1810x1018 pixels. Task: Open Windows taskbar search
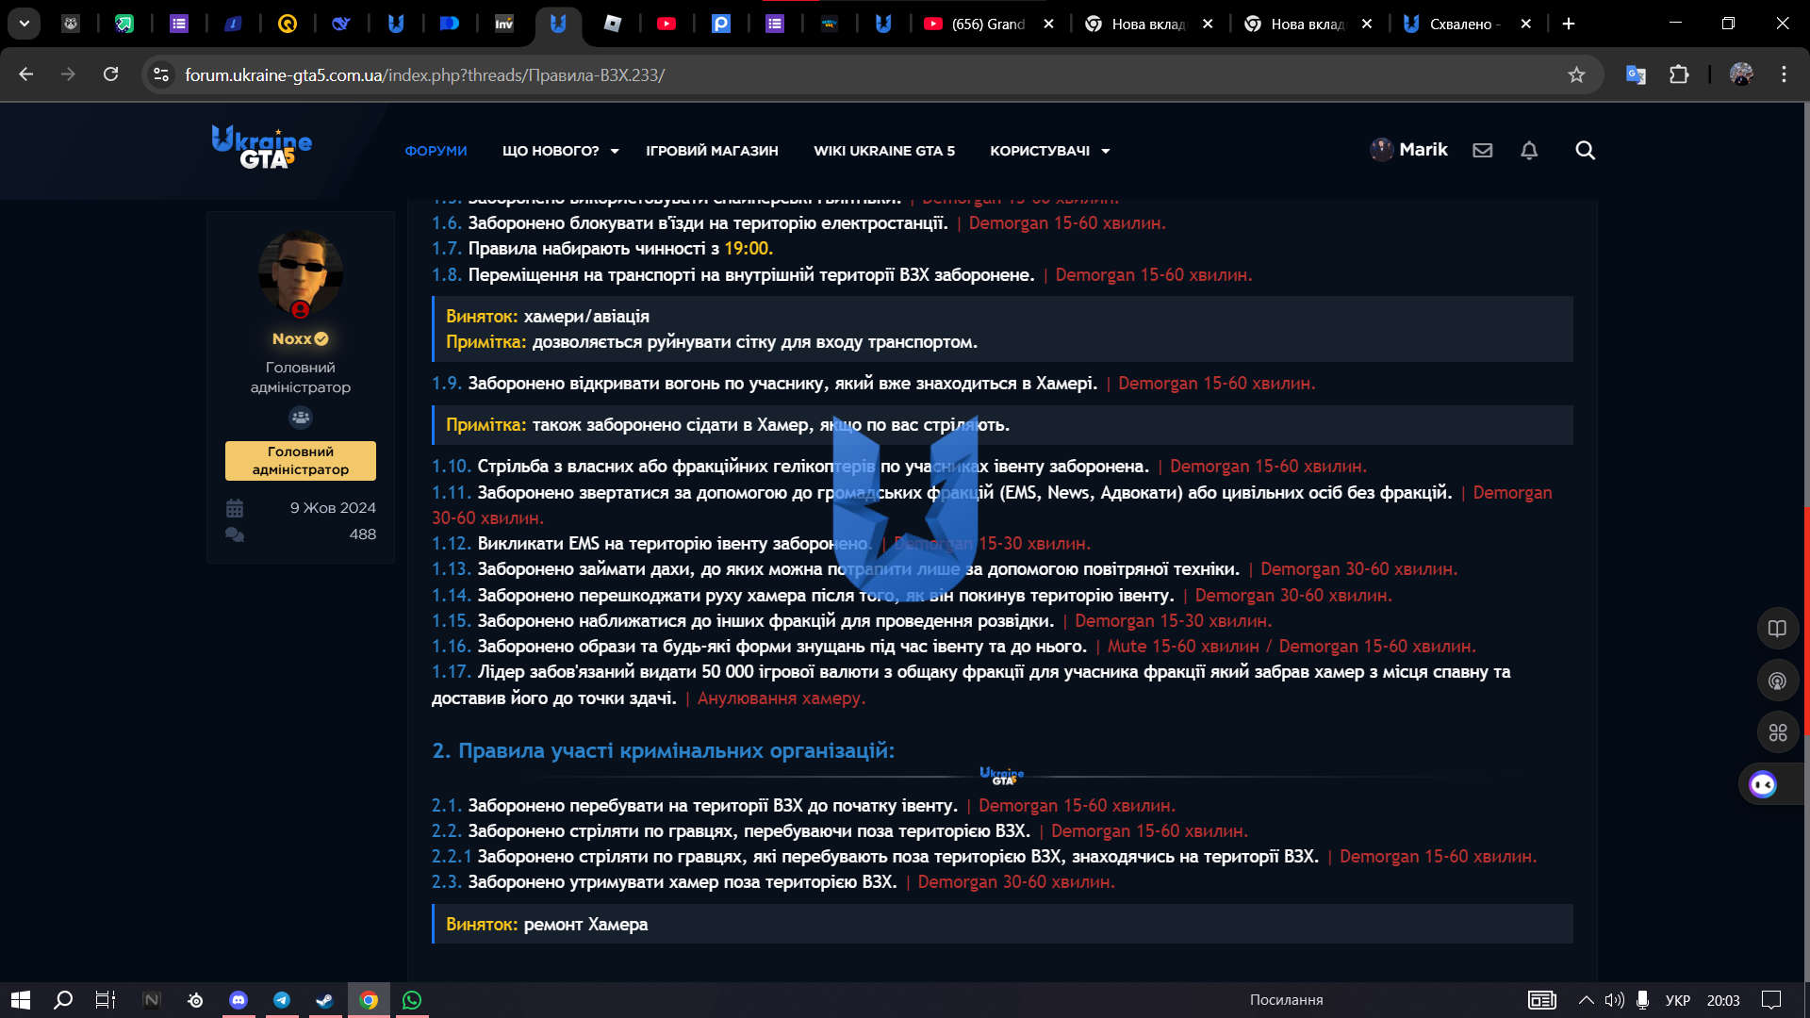click(63, 999)
